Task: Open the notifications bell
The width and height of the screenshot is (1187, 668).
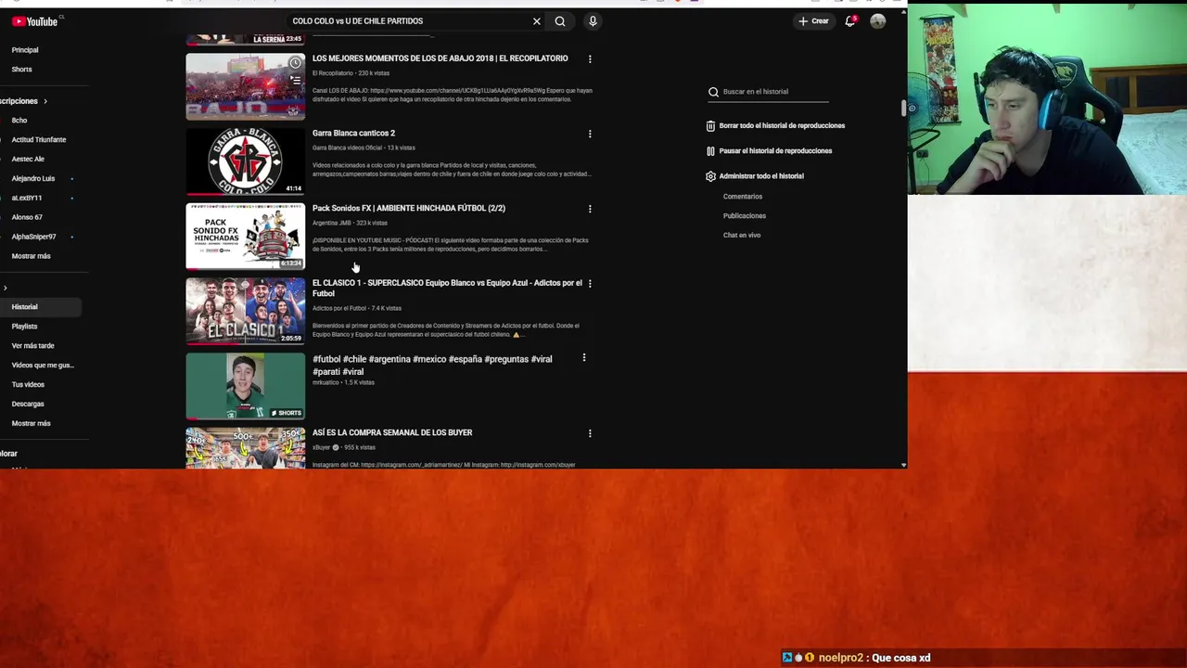Action: point(849,21)
